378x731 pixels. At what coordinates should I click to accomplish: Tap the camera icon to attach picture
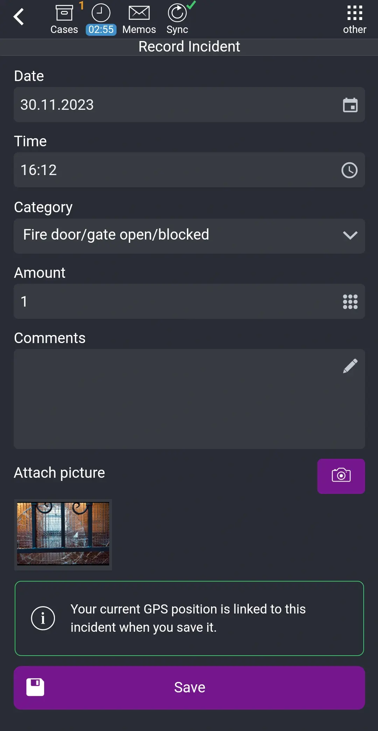tap(341, 476)
